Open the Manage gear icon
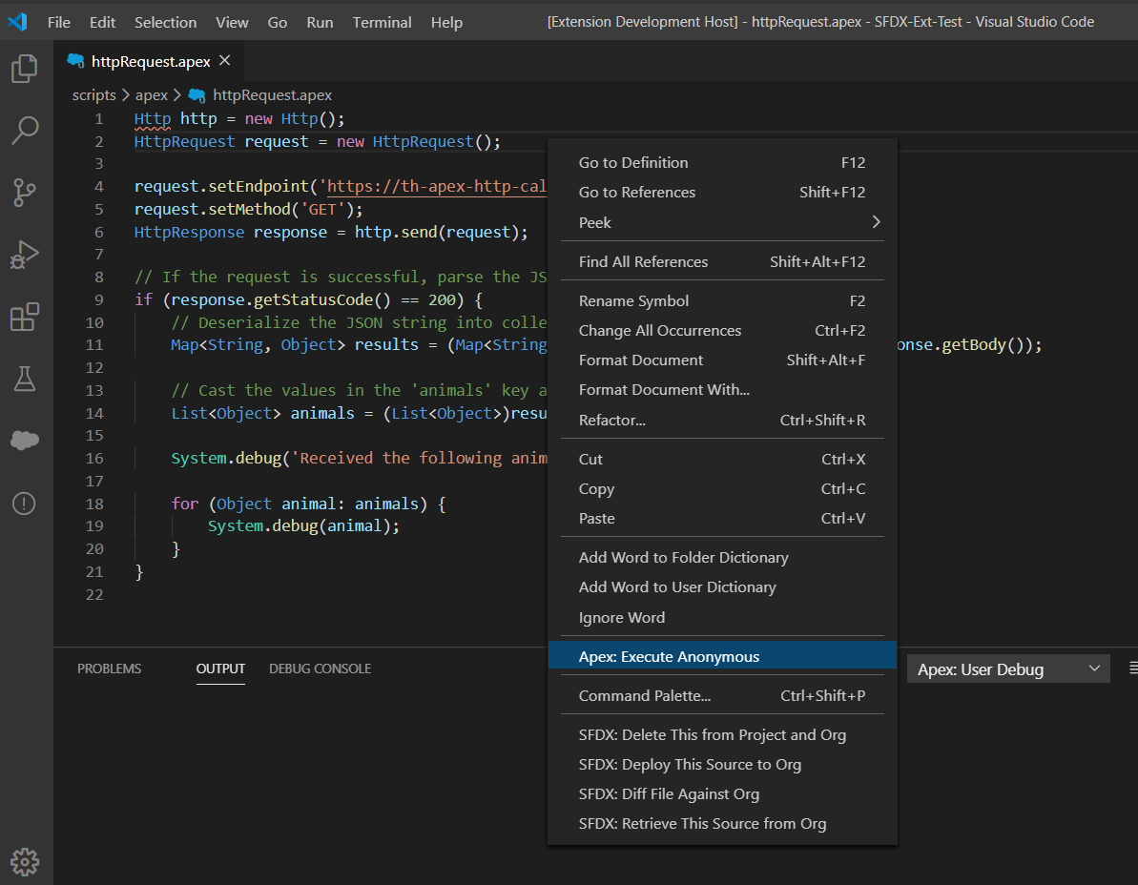The height and width of the screenshot is (885, 1138). tap(25, 861)
